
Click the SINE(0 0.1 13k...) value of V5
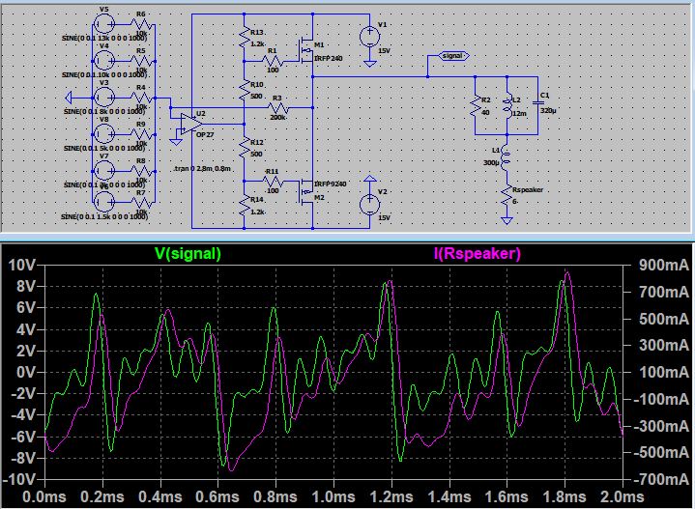(x=104, y=39)
